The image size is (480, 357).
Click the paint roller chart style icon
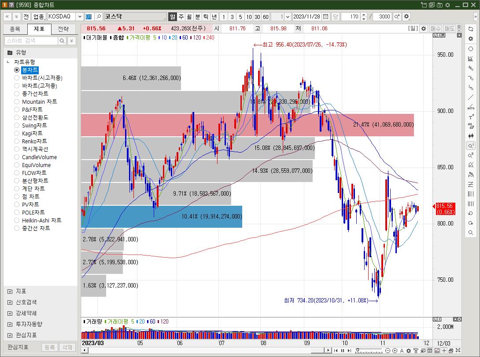coord(416,350)
